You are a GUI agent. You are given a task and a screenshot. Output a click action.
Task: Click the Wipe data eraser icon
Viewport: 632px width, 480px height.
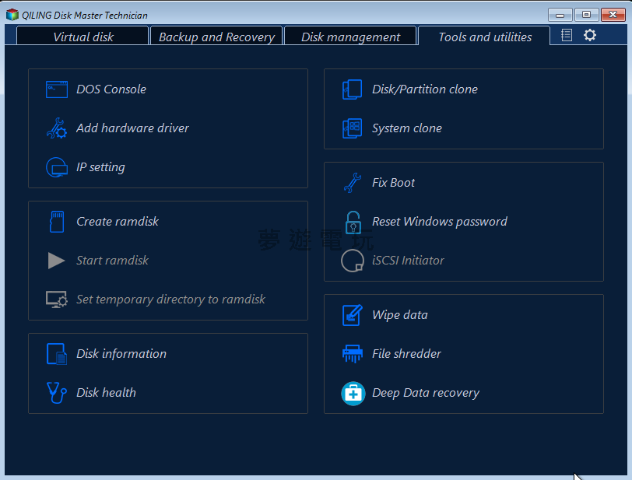click(x=353, y=315)
